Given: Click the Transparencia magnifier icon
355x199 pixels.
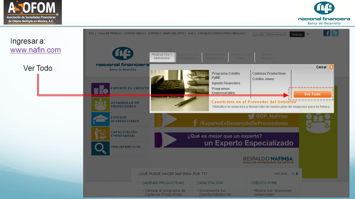Looking at the screenshot, I should tap(100, 148).
